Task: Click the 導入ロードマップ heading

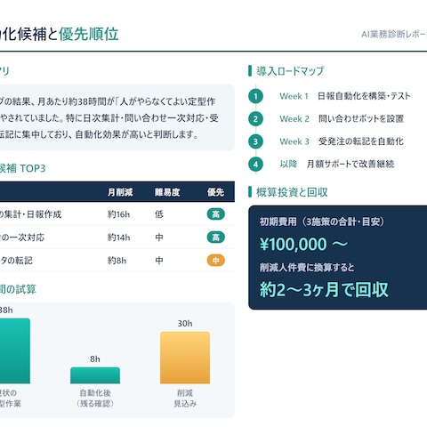Action: tap(290, 71)
